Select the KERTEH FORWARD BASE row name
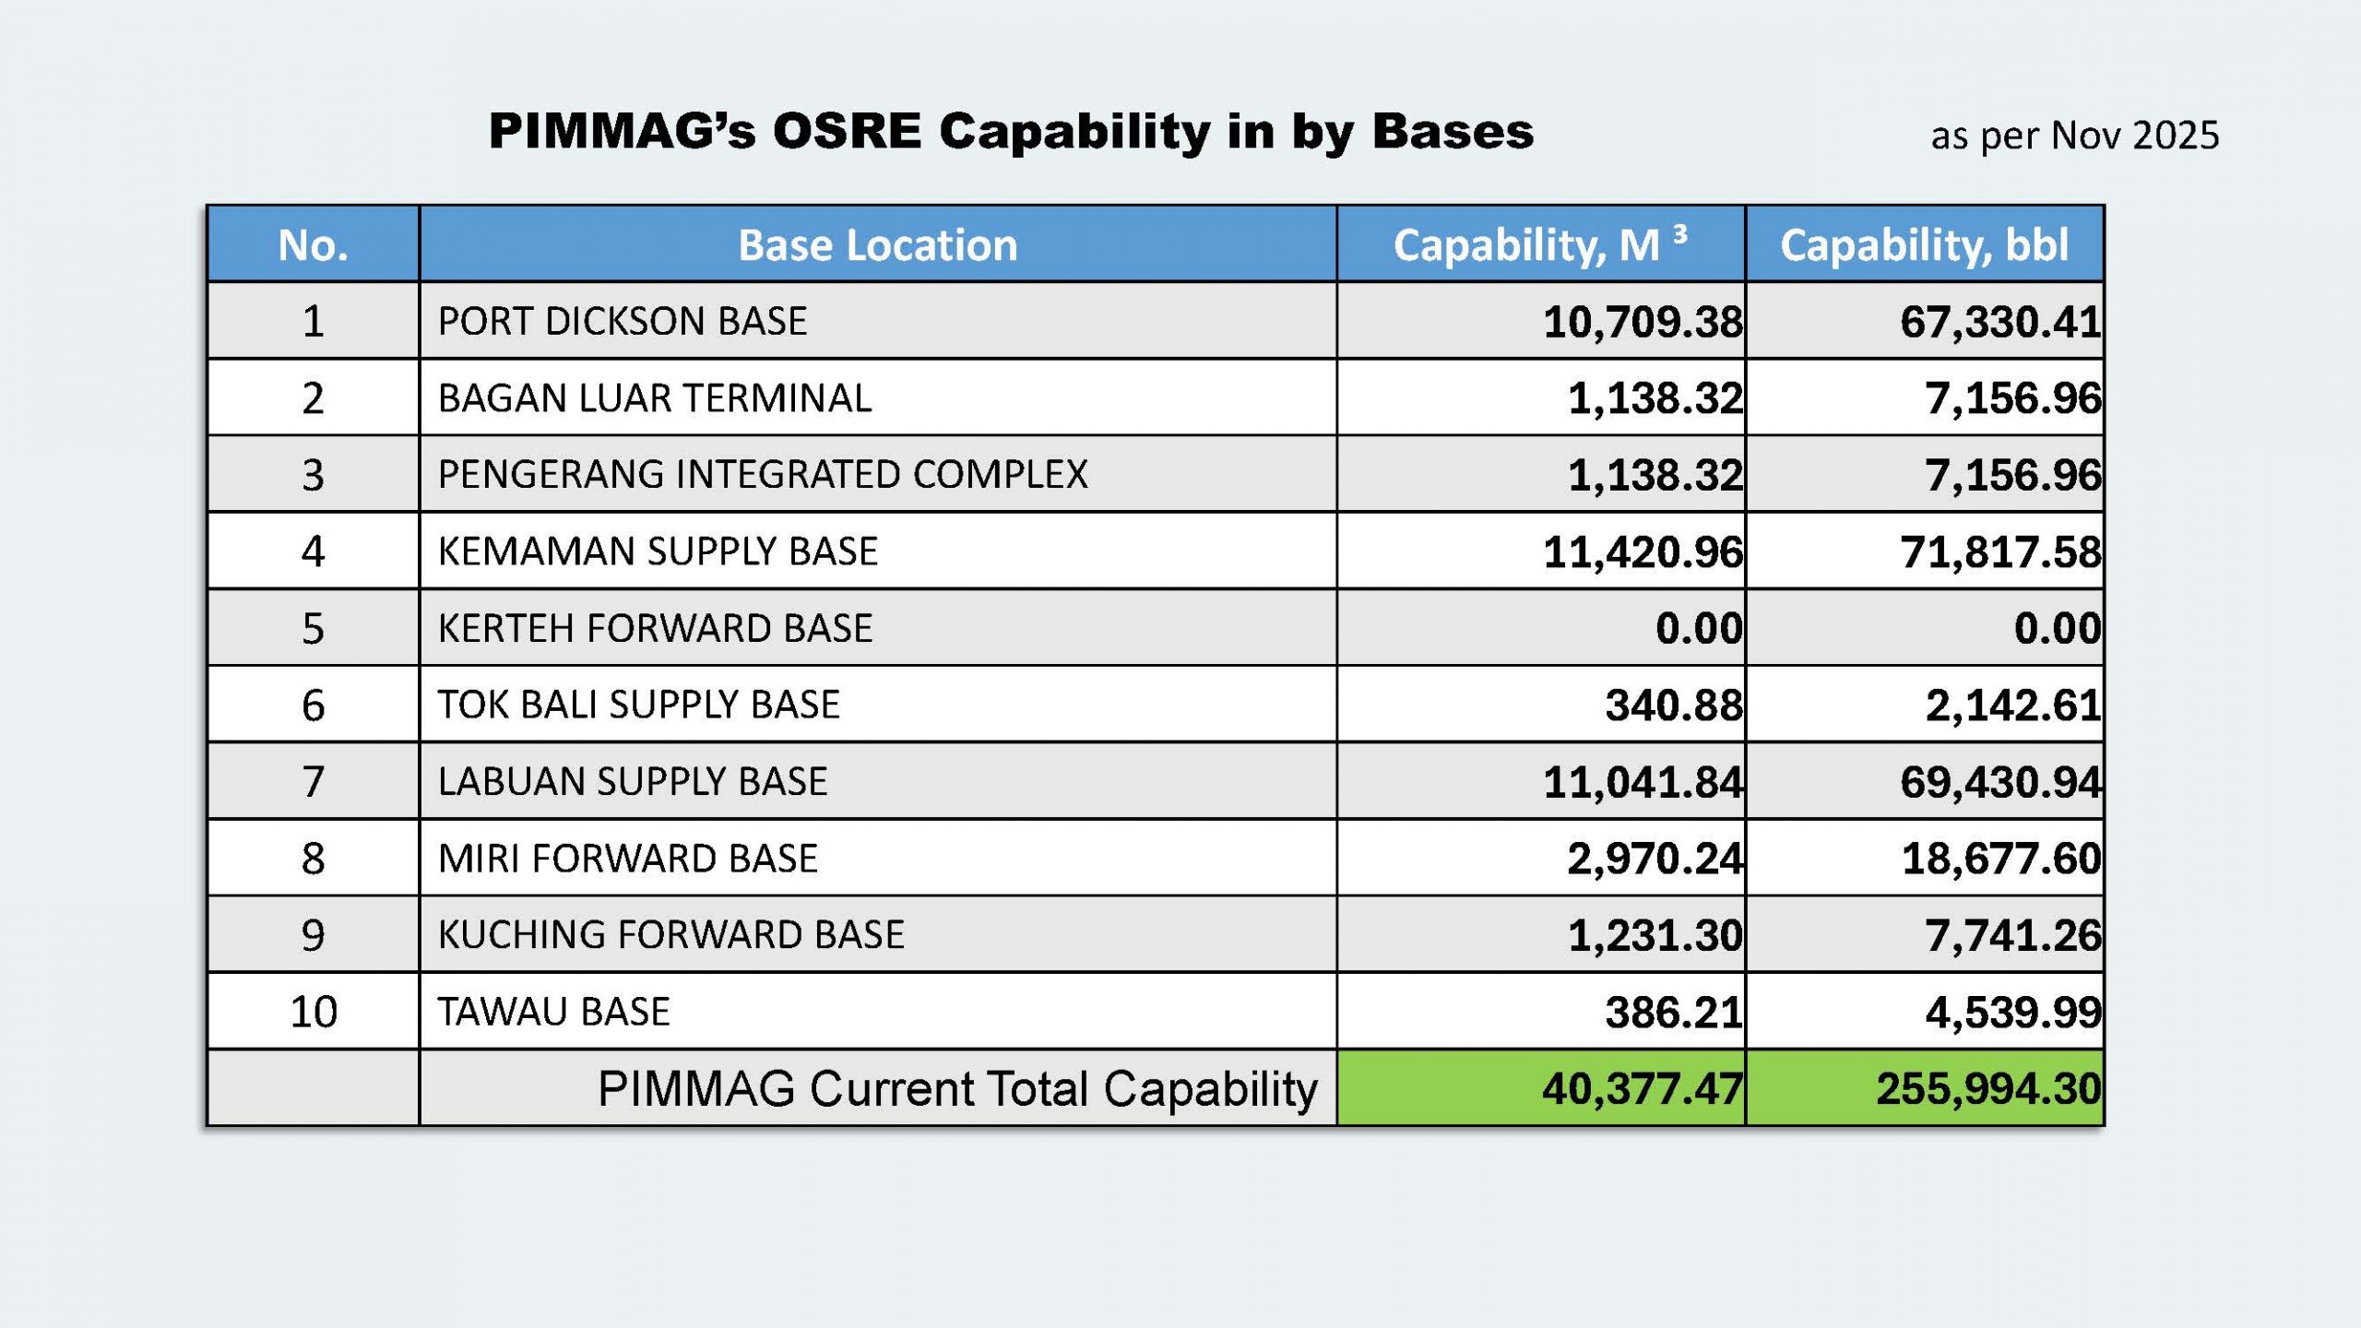2361x1328 pixels. click(655, 628)
